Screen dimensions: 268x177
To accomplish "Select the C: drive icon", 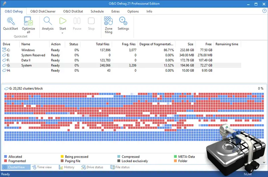I will tap(4, 50).
